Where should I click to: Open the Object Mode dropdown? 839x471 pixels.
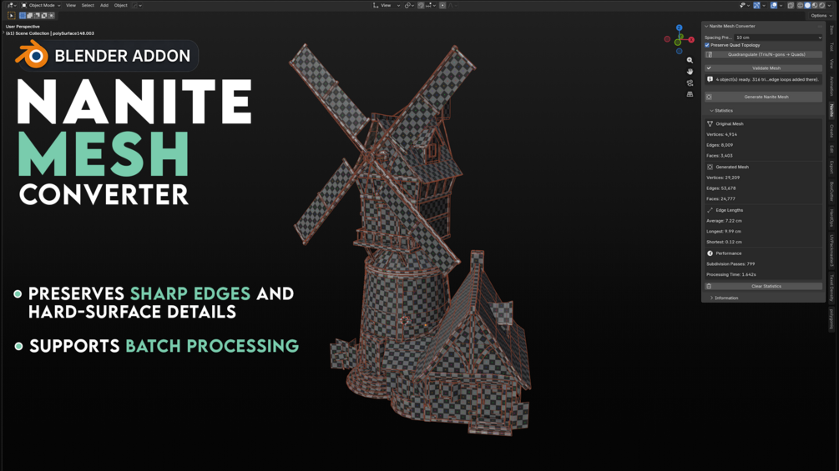tap(41, 5)
